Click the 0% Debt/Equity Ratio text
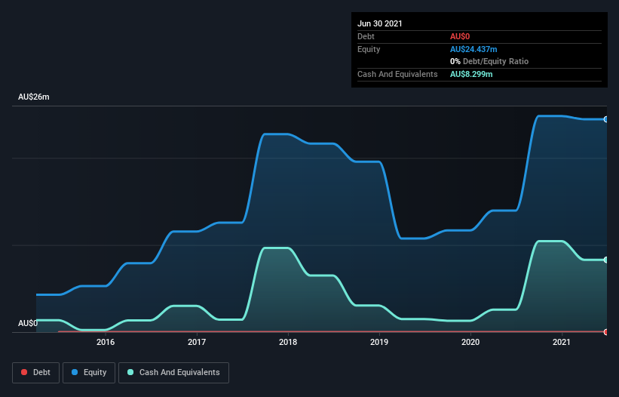This screenshot has height=397, width=619. (x=489, y=61)
